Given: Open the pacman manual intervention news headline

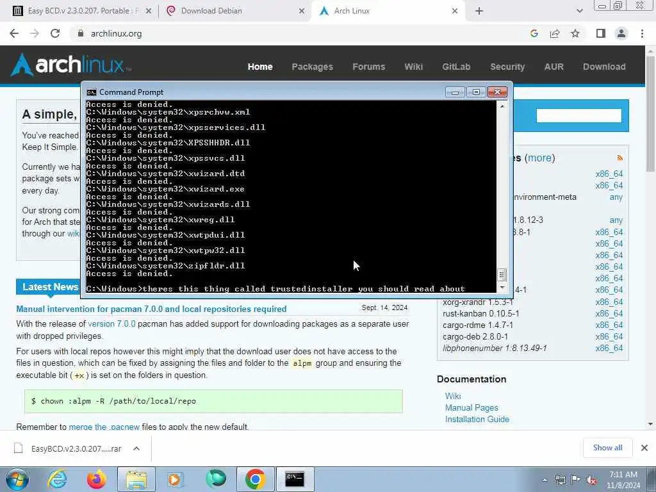Looking at the screenshot, I should 151,309.
